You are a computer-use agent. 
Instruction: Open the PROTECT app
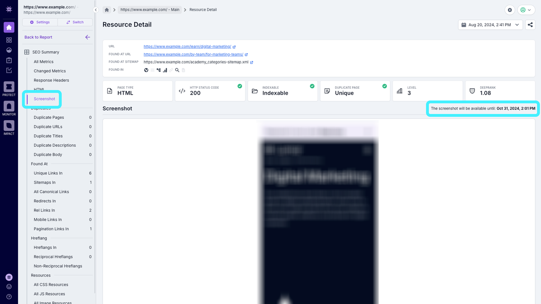(9, 89)
